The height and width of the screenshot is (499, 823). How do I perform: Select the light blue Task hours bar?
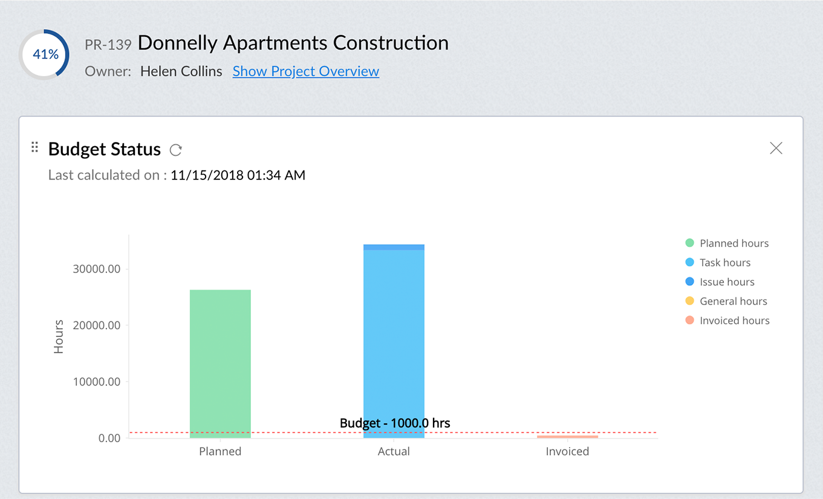point(394,344)
